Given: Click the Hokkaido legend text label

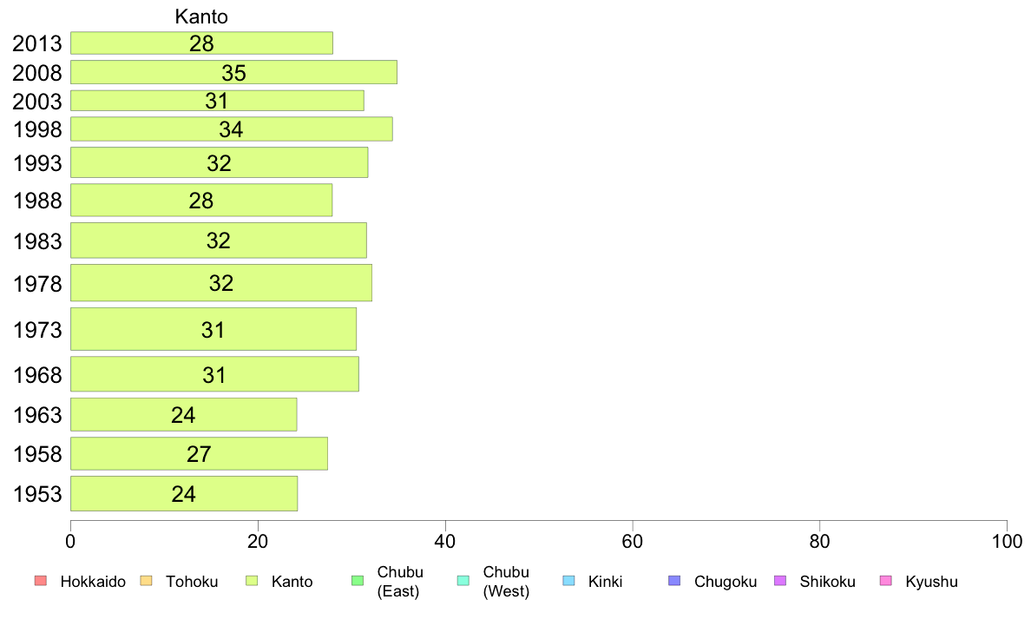Looking at the screenshot, I should (93, 582).
